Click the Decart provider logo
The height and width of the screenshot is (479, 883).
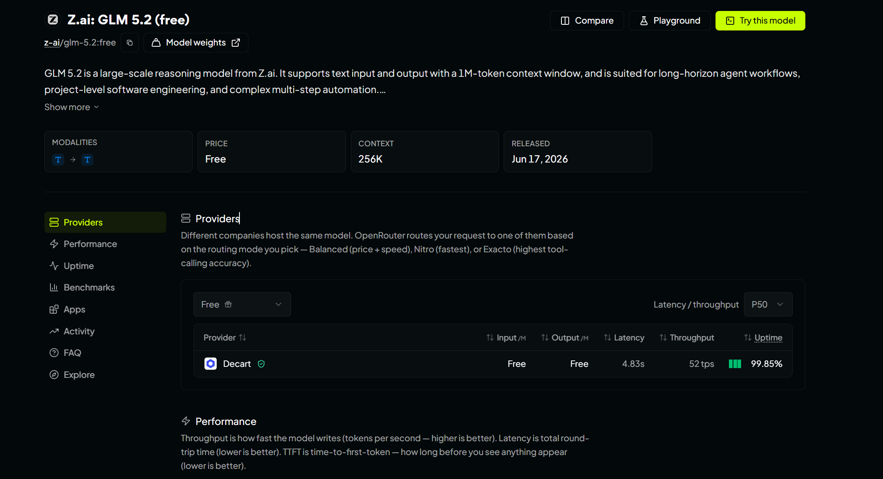click(211, 364)
